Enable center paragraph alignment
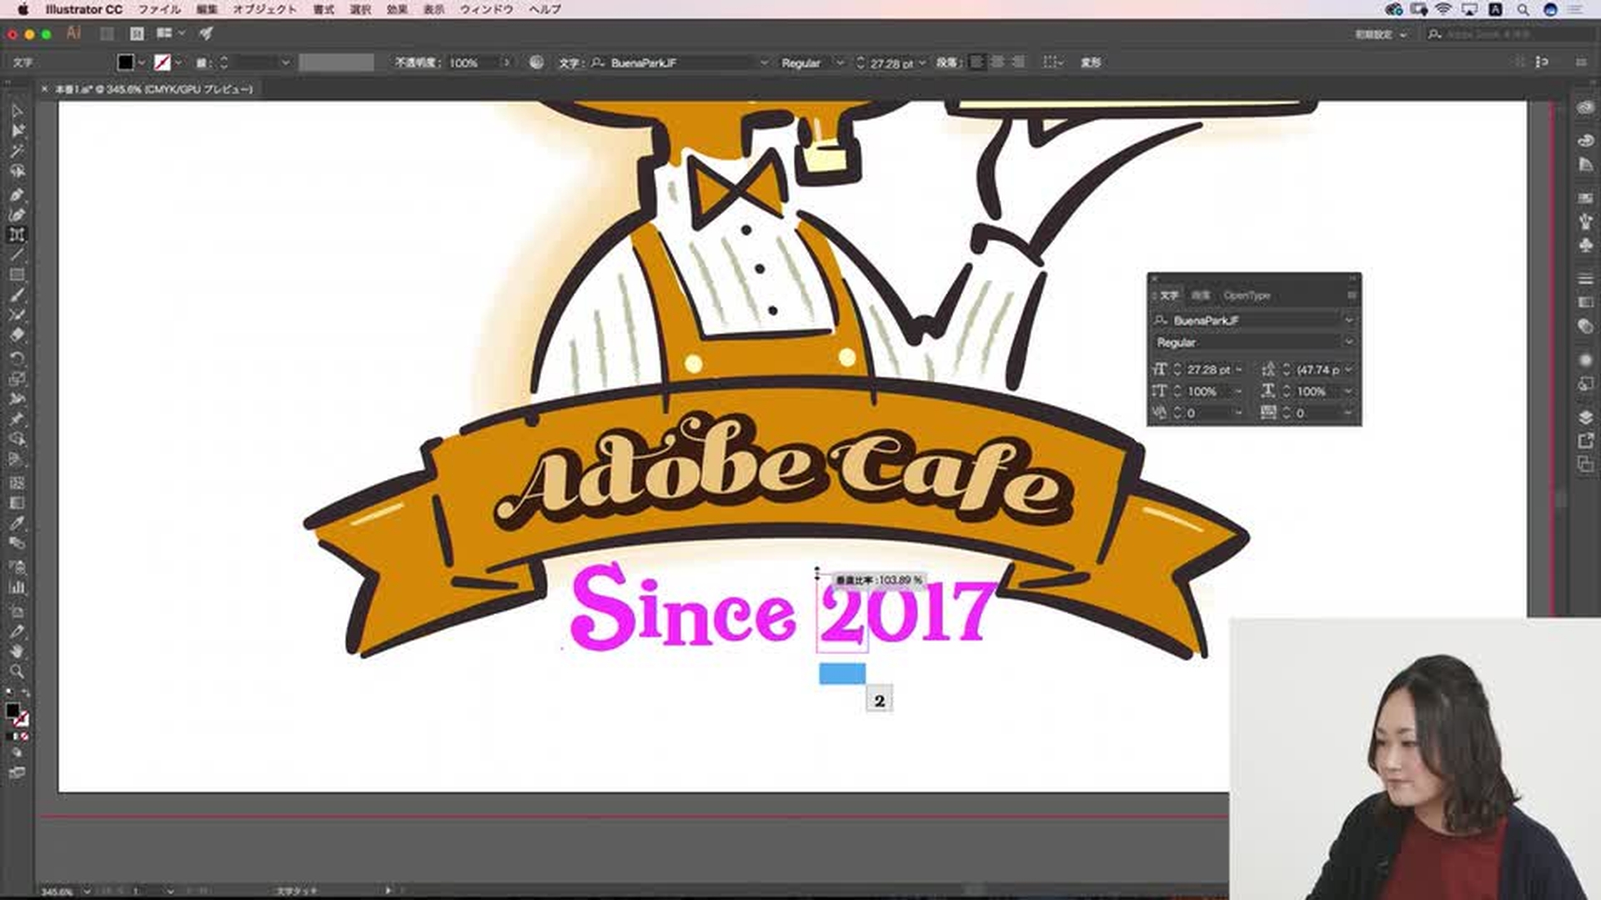The width and height of the screenshot is (1601, 900). (997, 62)
